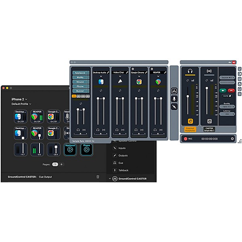Select sampler bank 2 tab
The height and width of the screenshot is (242, 242).
pyautogui.click(x=79, y=96)
